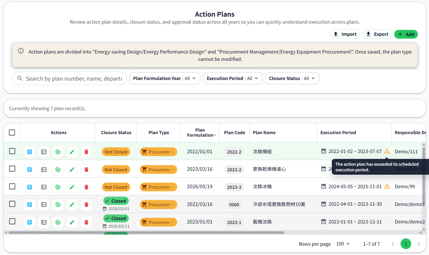
Task: Go to previous page arrow
Action: point(393,244)
